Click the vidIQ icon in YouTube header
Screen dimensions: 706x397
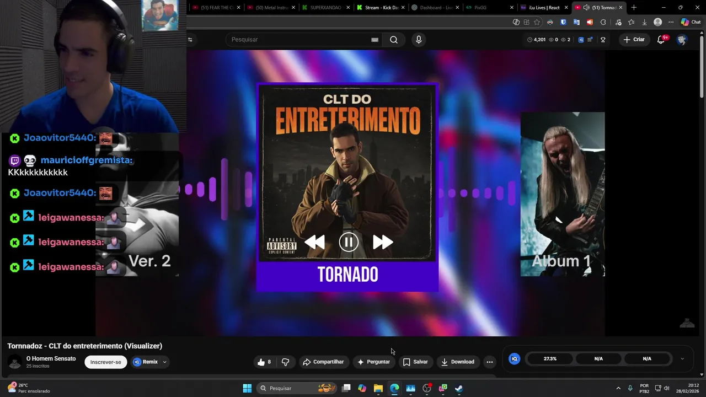(581, 40)
